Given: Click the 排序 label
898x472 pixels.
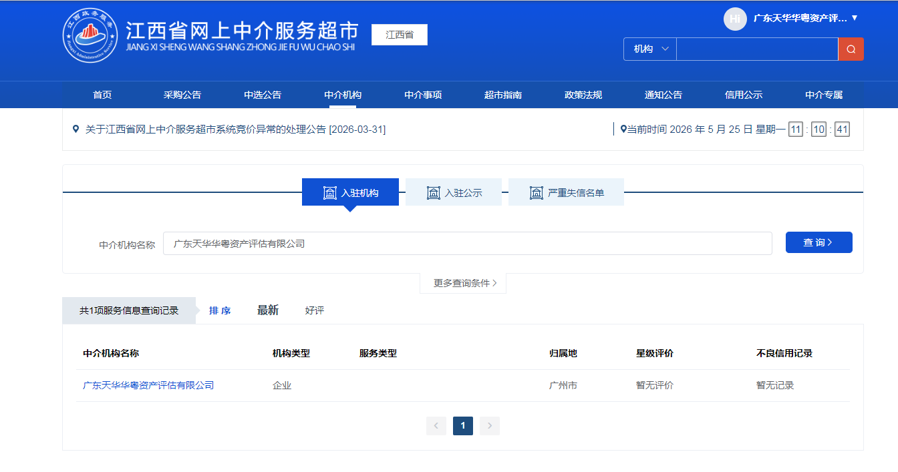Looking at the screenshot, I should click(x=220, y=310).
